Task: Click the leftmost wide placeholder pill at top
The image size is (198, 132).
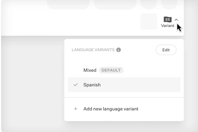Action: pyautogui.click(x=68, y=4)
